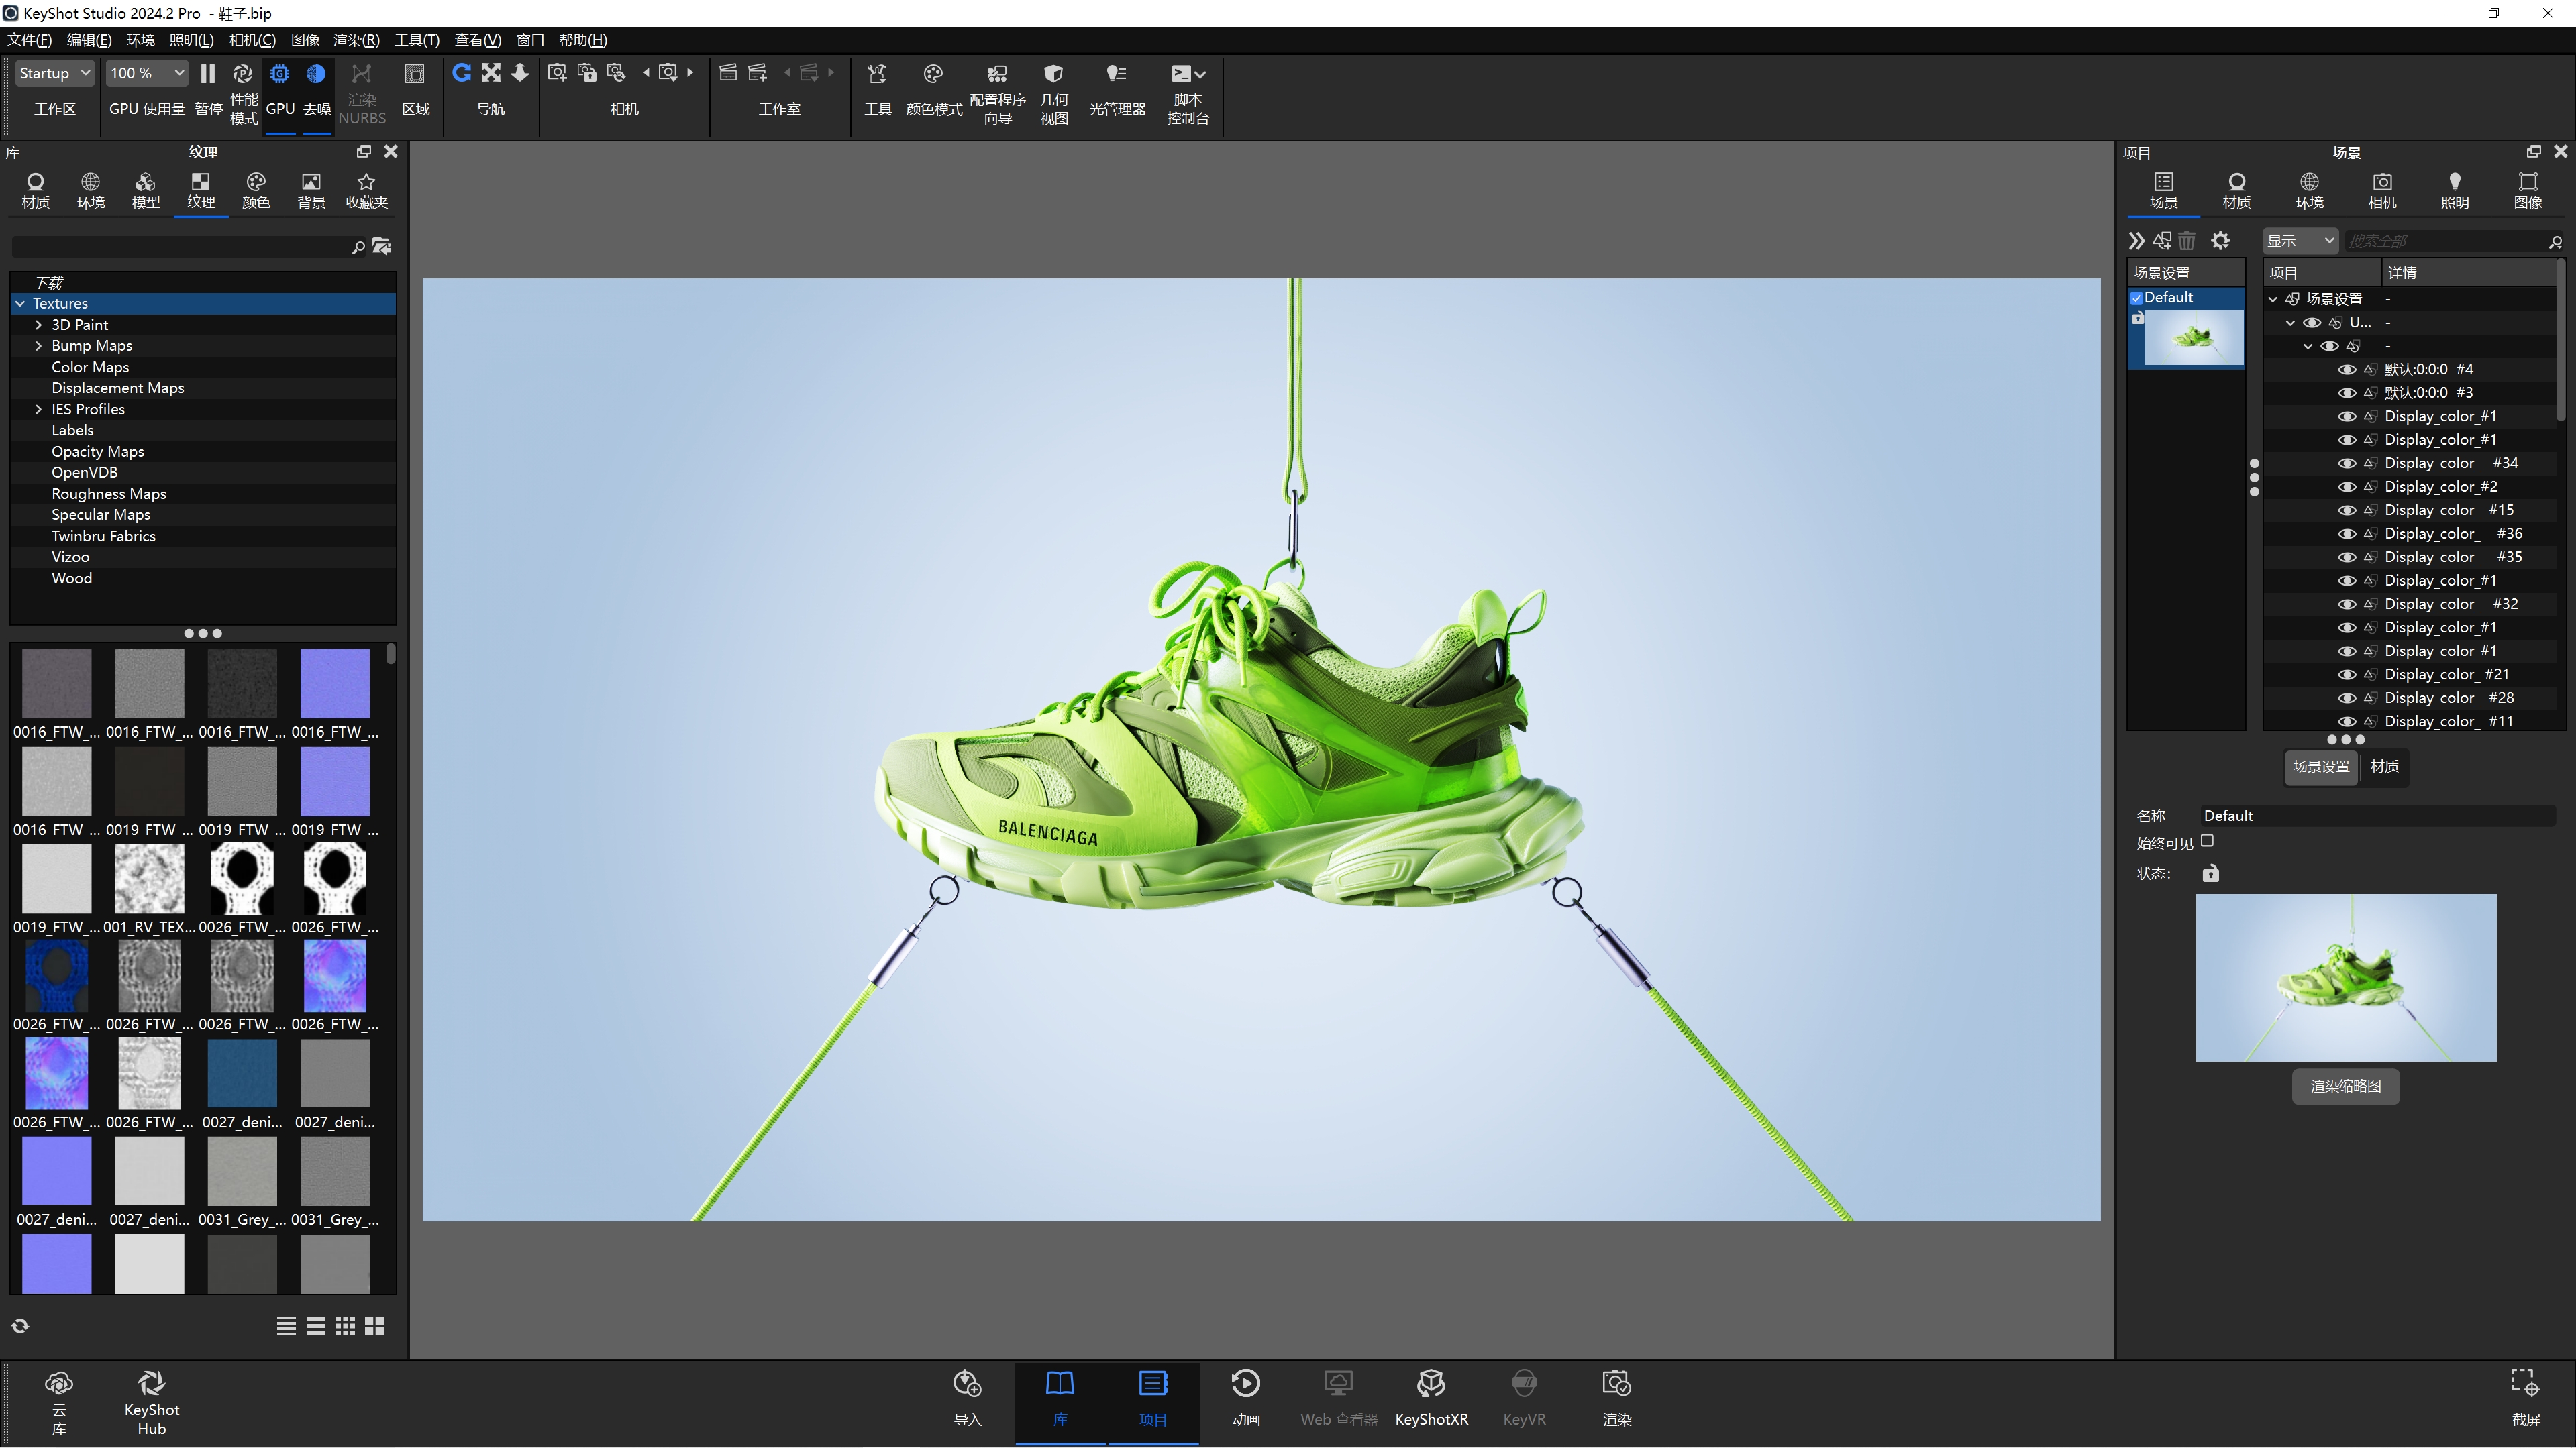Image resolution: width=2576 pixels, height=1448 pixels.
Task: Open 动画 animation timeline
Action: pos(1246,1398)
